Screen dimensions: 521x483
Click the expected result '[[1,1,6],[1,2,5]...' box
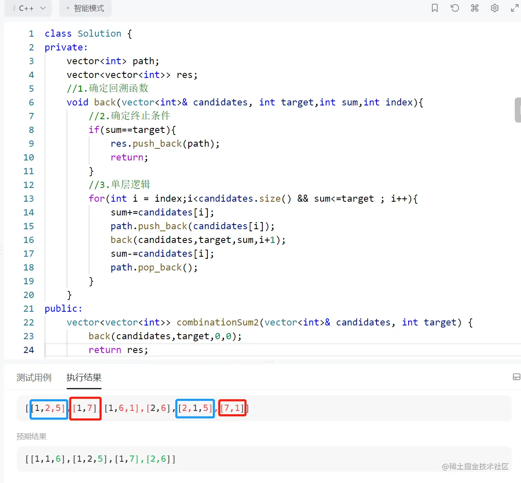pos(264,459)
